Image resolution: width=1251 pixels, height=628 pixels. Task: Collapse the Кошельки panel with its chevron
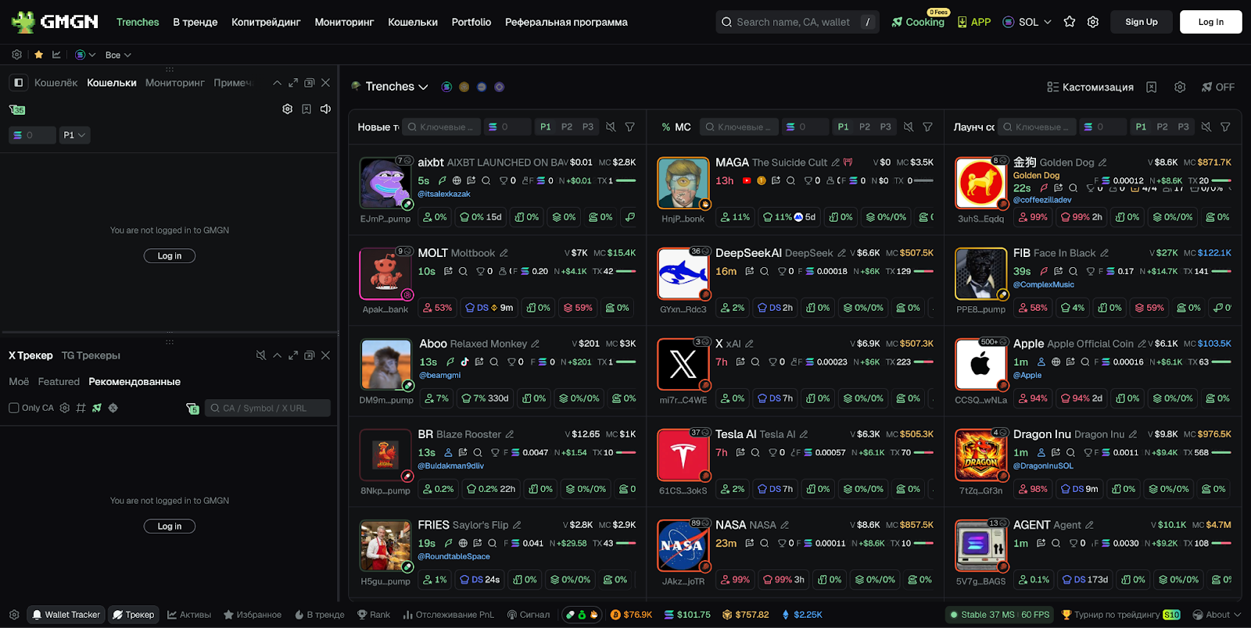[x=277, y=83]
